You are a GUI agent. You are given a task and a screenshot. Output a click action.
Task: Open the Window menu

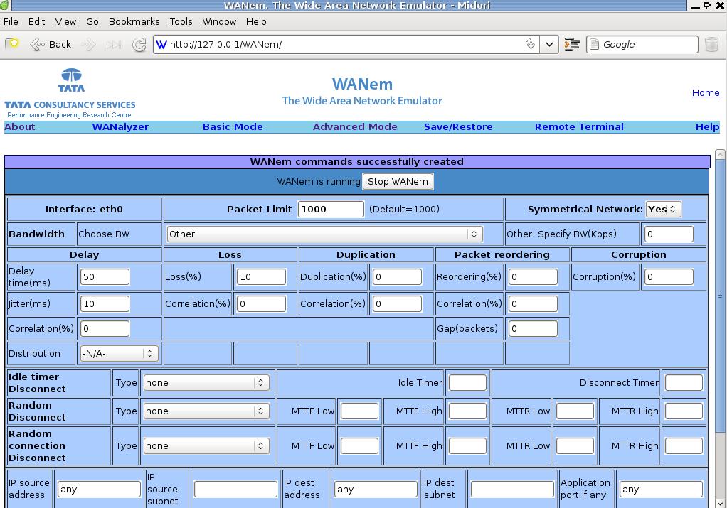click(219, 22)
